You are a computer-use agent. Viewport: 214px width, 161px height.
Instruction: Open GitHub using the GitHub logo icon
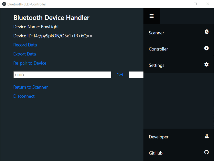point(206,152)
